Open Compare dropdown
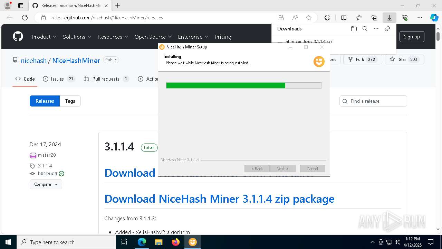The height and width of the screenshot is (249, 442). (x=46, y=184)
